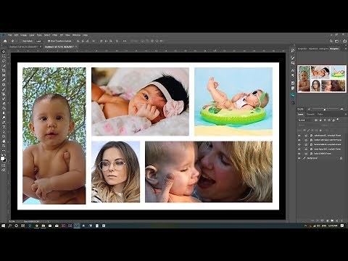The height and width of the screenshot is (261, 348).
Task: Hide the topmost layer's eye icon
Action: 299,136
